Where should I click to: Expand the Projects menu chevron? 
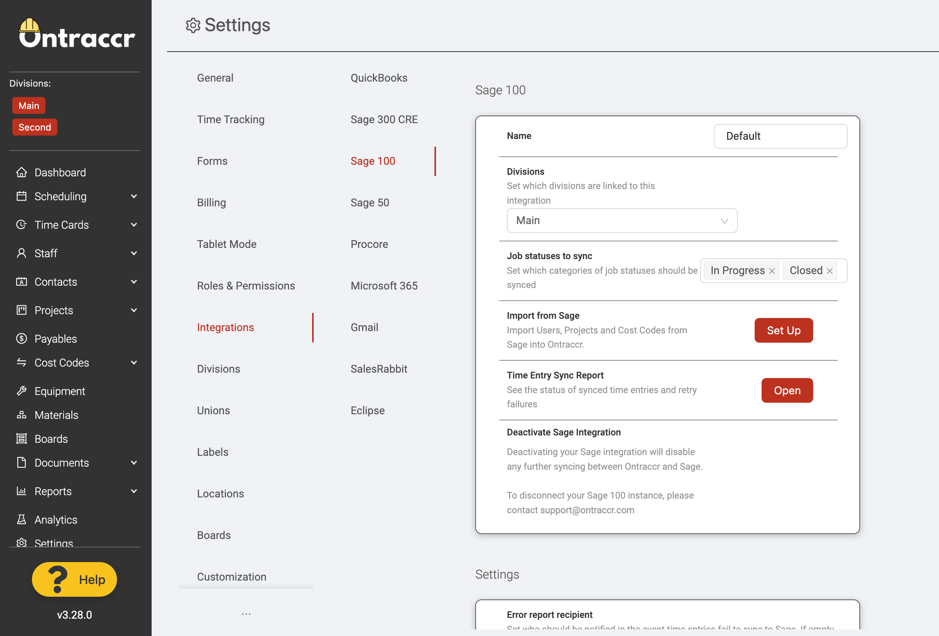[x=134, y=310]
